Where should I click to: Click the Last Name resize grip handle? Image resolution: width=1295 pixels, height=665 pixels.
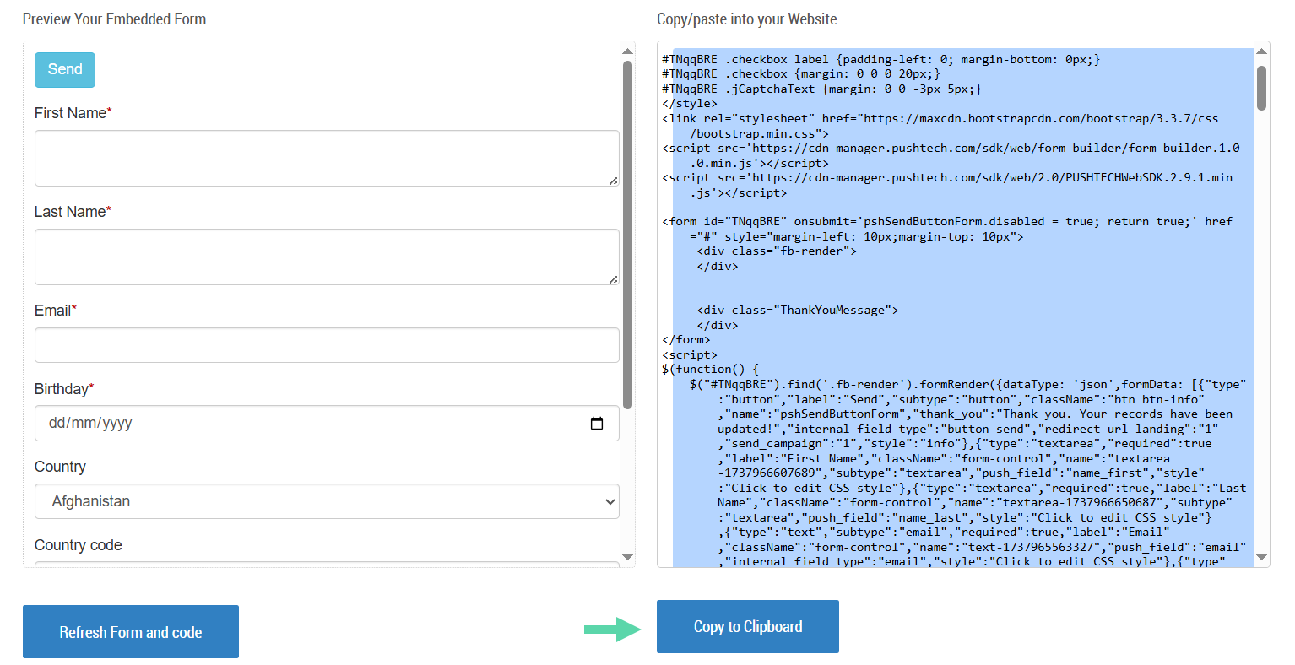coord(613,278)
